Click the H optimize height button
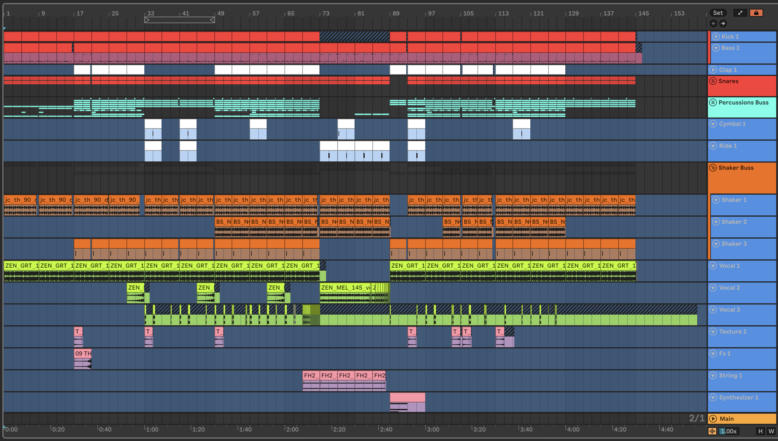This screenshot has height=441, width=778. tap(760, 431)
